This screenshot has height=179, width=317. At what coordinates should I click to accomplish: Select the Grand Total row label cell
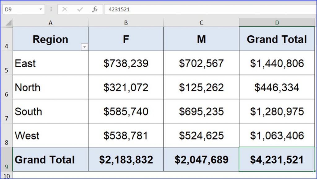coord(50,159)
